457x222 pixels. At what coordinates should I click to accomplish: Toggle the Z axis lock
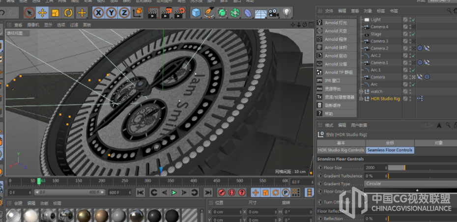[124, 13]
